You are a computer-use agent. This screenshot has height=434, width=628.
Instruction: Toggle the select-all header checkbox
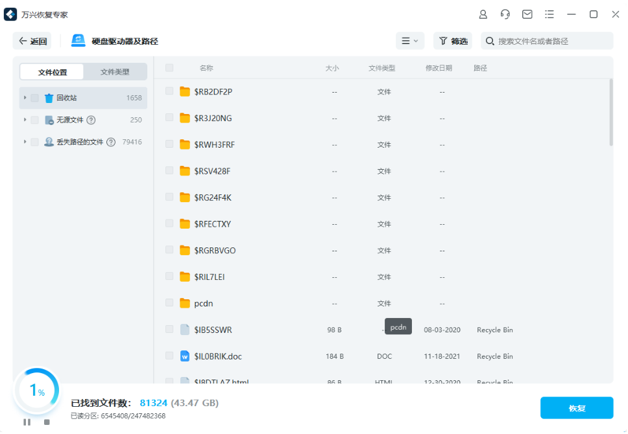point(169,67)
